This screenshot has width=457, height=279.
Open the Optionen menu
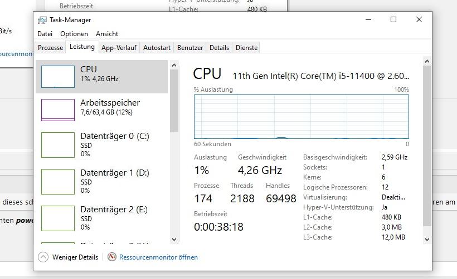pyautogui.click(x=74, y=34)
